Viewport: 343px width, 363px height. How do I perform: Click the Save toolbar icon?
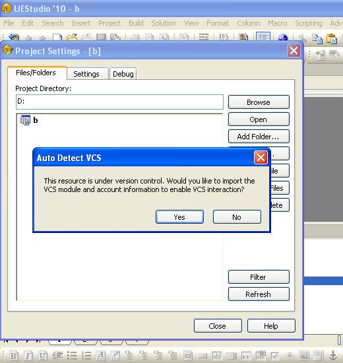pyautogui.click(x=101, y=37)
